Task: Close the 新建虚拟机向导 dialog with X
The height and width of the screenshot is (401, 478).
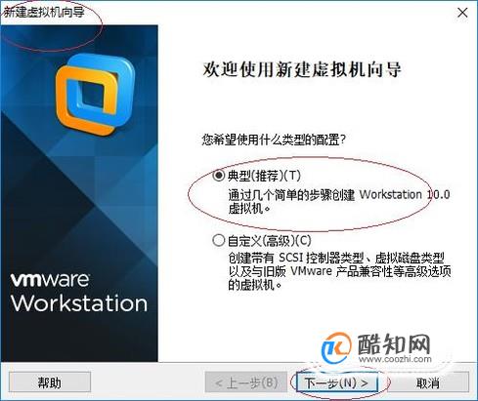Action: click(462, 13)
